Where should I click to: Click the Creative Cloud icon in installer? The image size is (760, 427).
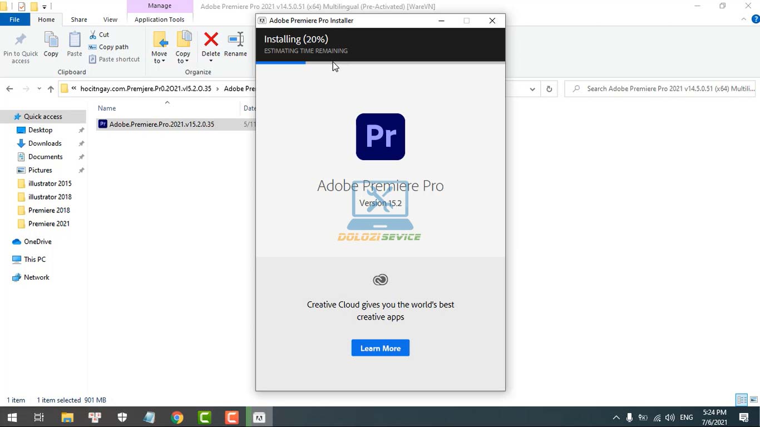pyautogui.click(x=381, y=280)
